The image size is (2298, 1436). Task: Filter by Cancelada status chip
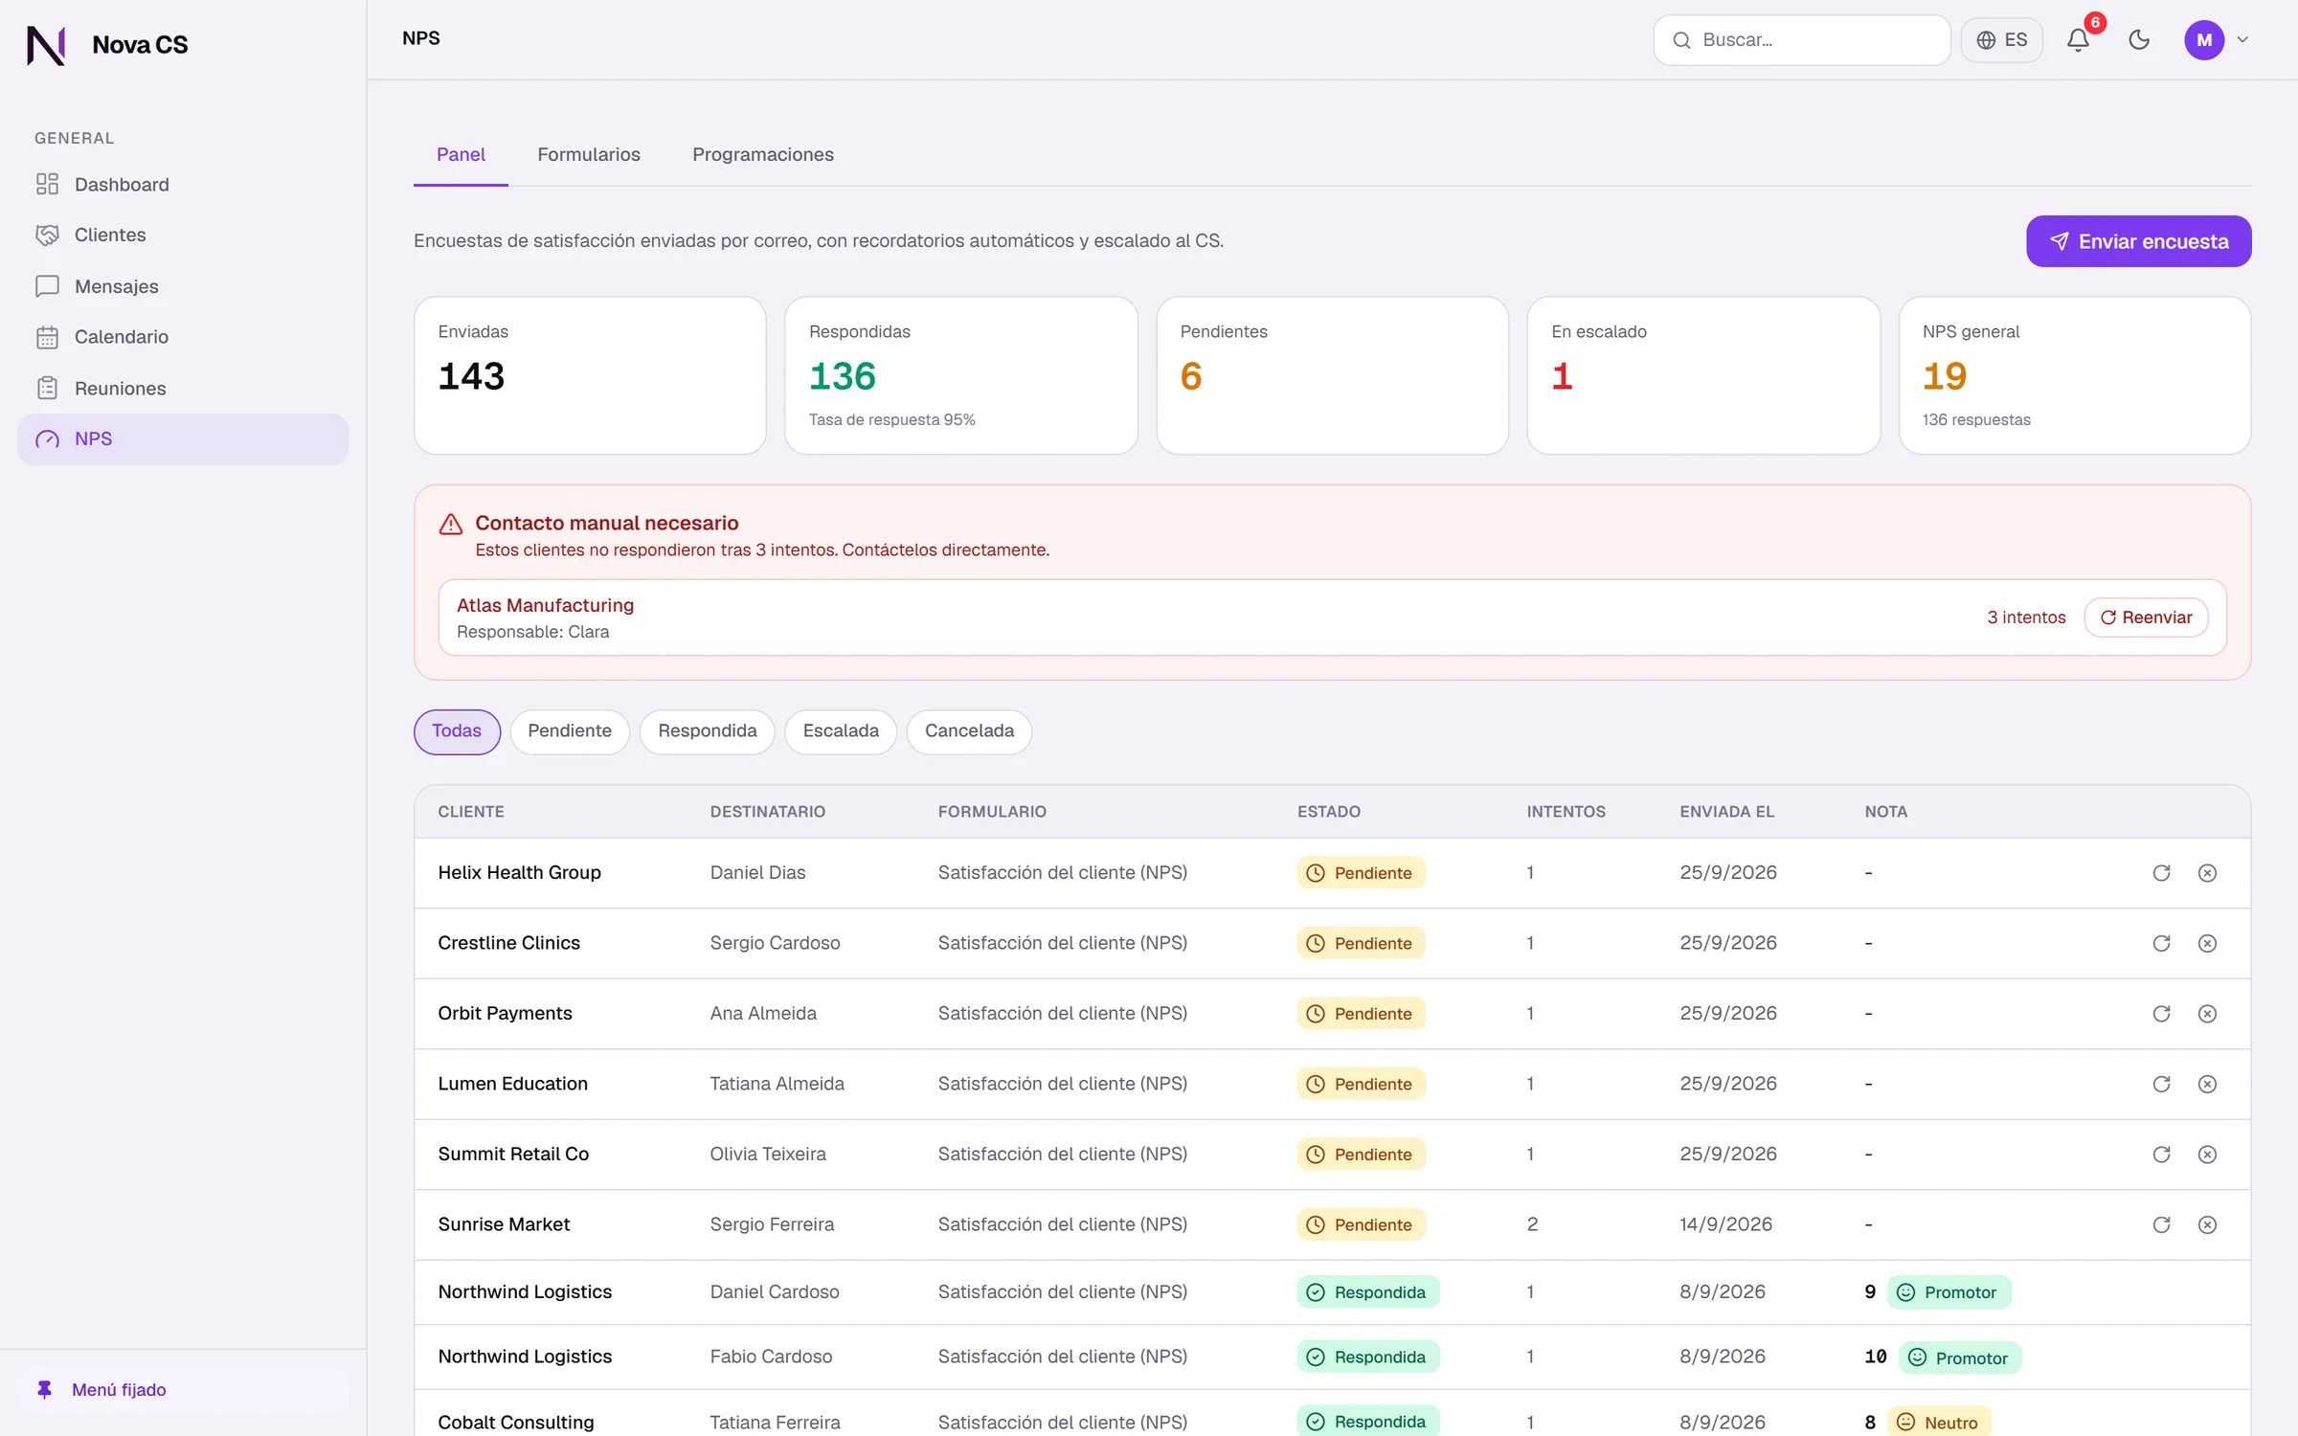969,731
